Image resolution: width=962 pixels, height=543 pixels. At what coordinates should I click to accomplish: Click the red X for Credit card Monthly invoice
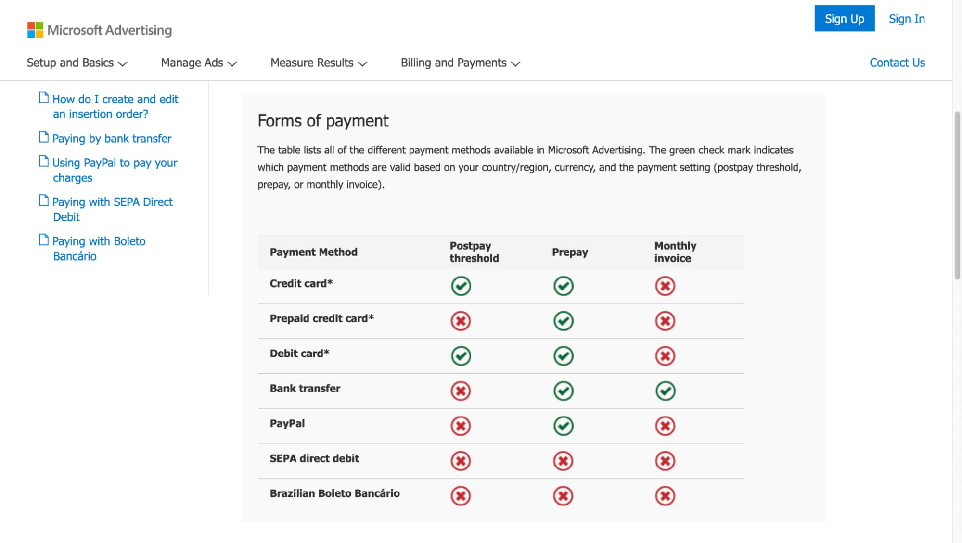point(665,286)
